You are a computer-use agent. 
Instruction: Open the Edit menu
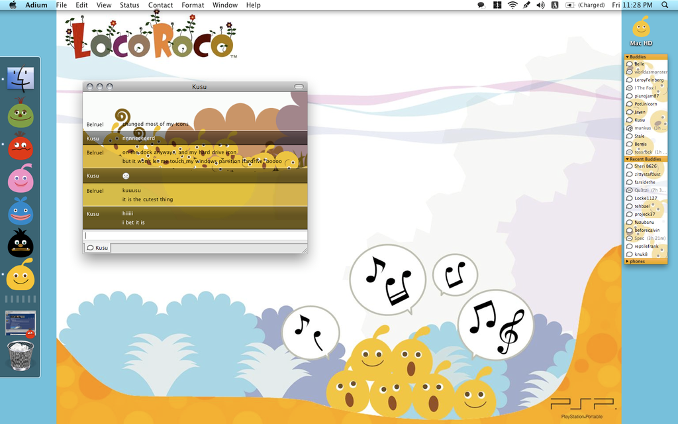pyautogui.click(x=81, y=5)
